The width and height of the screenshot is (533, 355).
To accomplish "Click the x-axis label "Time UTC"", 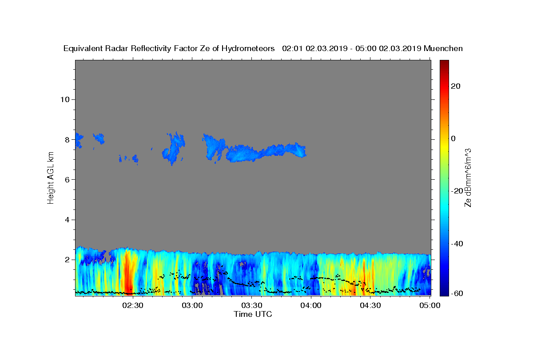I will tap(253, 314).
